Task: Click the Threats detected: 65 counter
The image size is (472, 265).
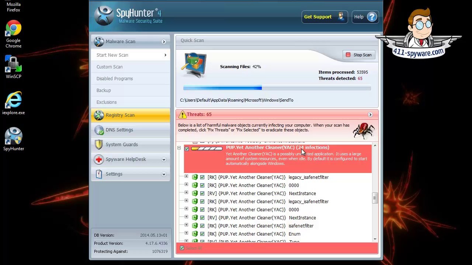Action: click(340, 78)
